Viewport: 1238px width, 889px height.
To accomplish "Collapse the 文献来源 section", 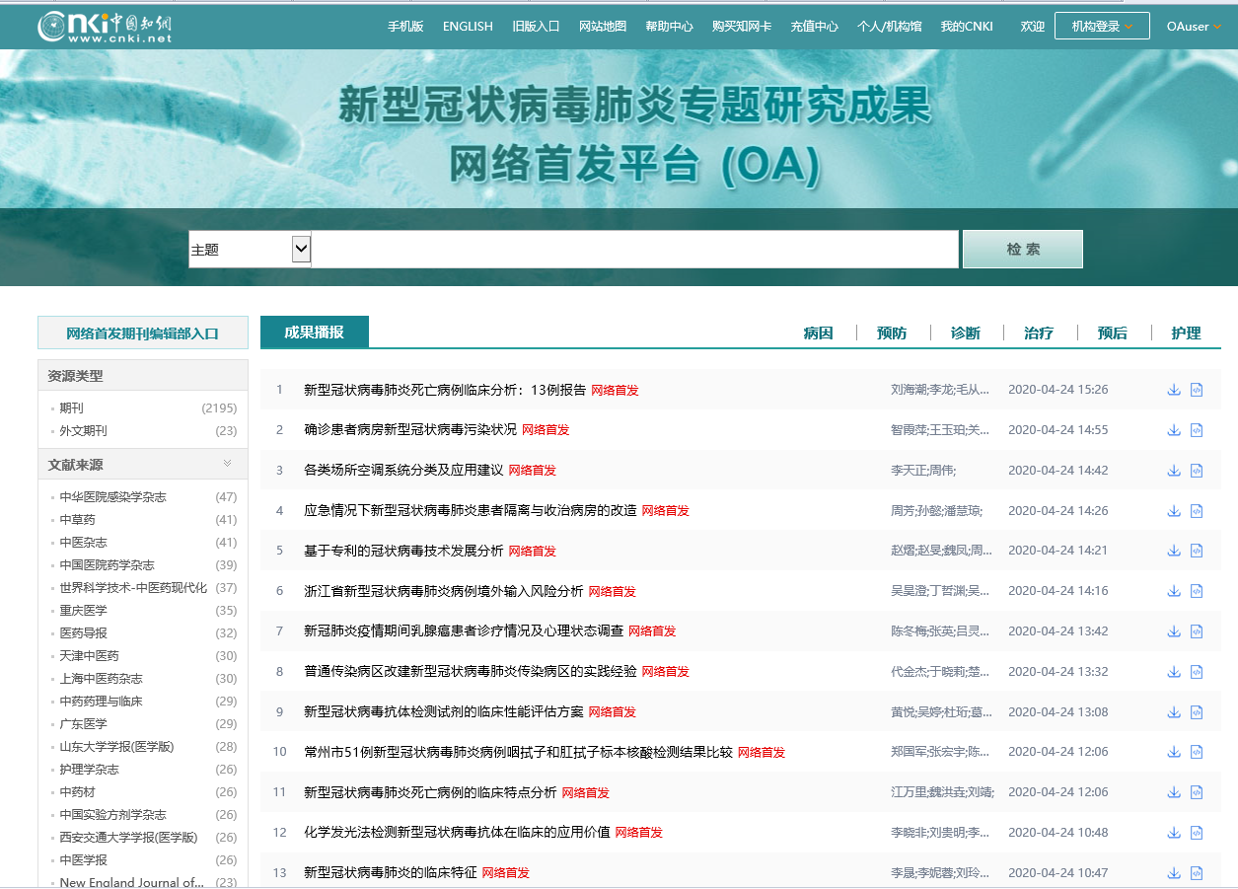I will (228, 464).
